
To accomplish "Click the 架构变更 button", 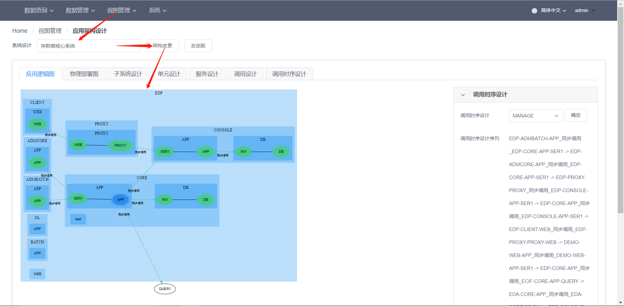I will [x=162, y=46].
